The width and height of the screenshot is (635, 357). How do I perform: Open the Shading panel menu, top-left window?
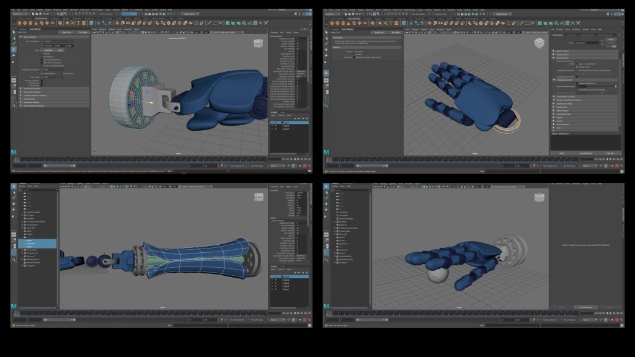pyautogui.click(x=102, y=29)
